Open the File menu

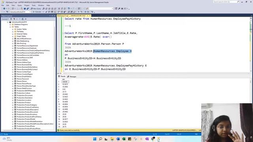(x=2, y=5)
